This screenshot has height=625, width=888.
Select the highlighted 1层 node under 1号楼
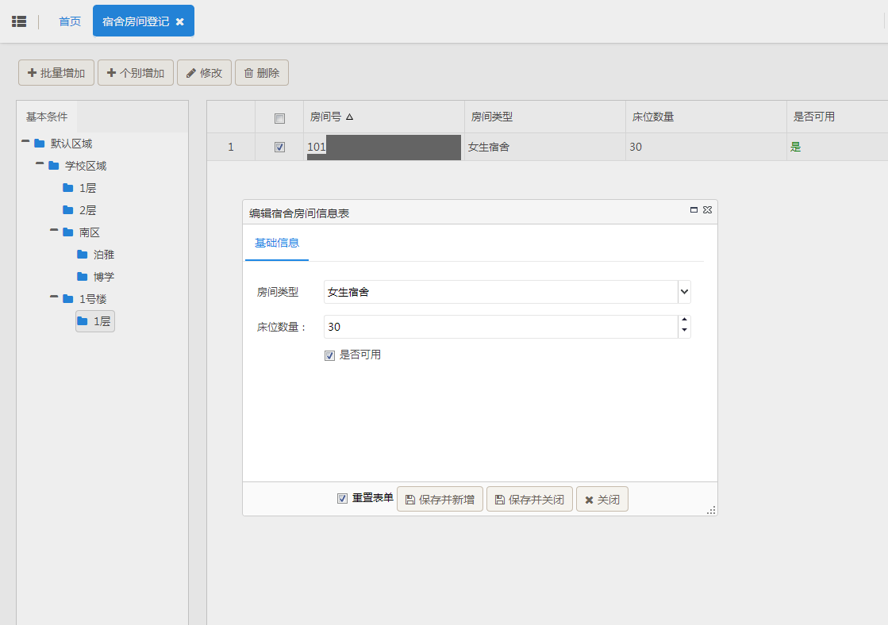[x=95, y=321]
